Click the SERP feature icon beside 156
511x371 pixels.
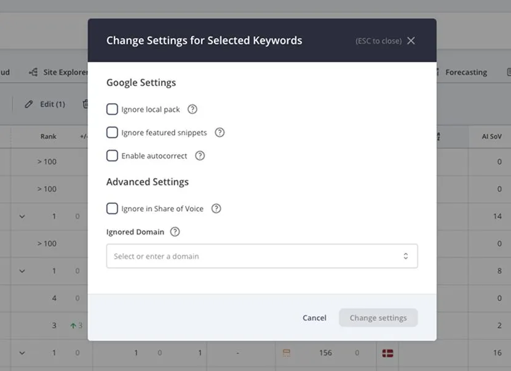click(287, 353)
